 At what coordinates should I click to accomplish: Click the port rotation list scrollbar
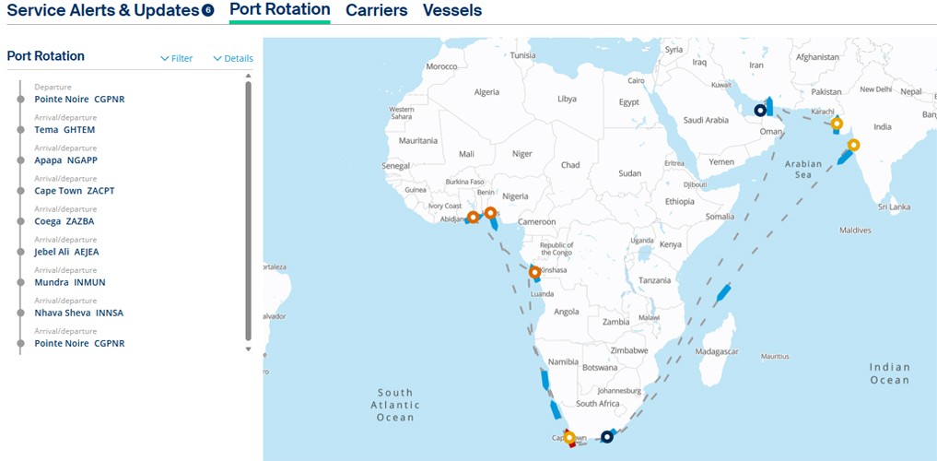(248, 212)
